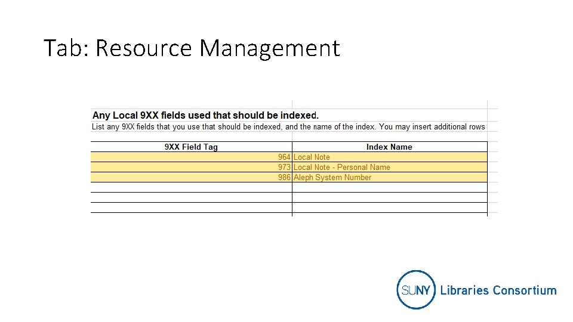Click heading 'Any Local 9XX fields used that should be indexed.'
The height and width of the screenshot is (322, 573).
tap(205, 115)
